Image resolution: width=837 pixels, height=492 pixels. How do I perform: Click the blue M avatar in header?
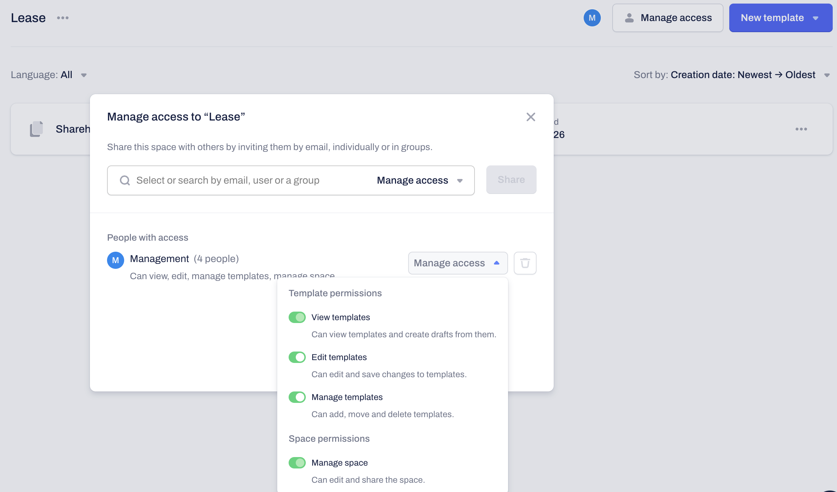(x=592, y=18)
